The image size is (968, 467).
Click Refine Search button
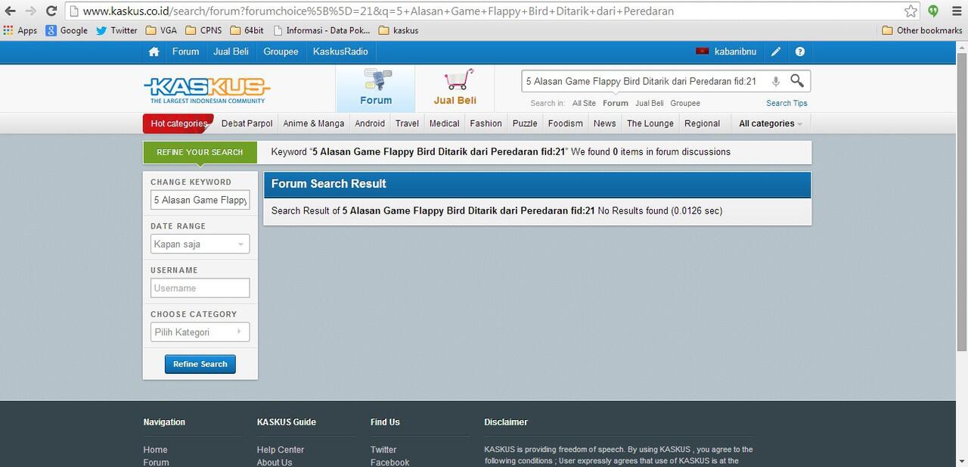point(200,364)
